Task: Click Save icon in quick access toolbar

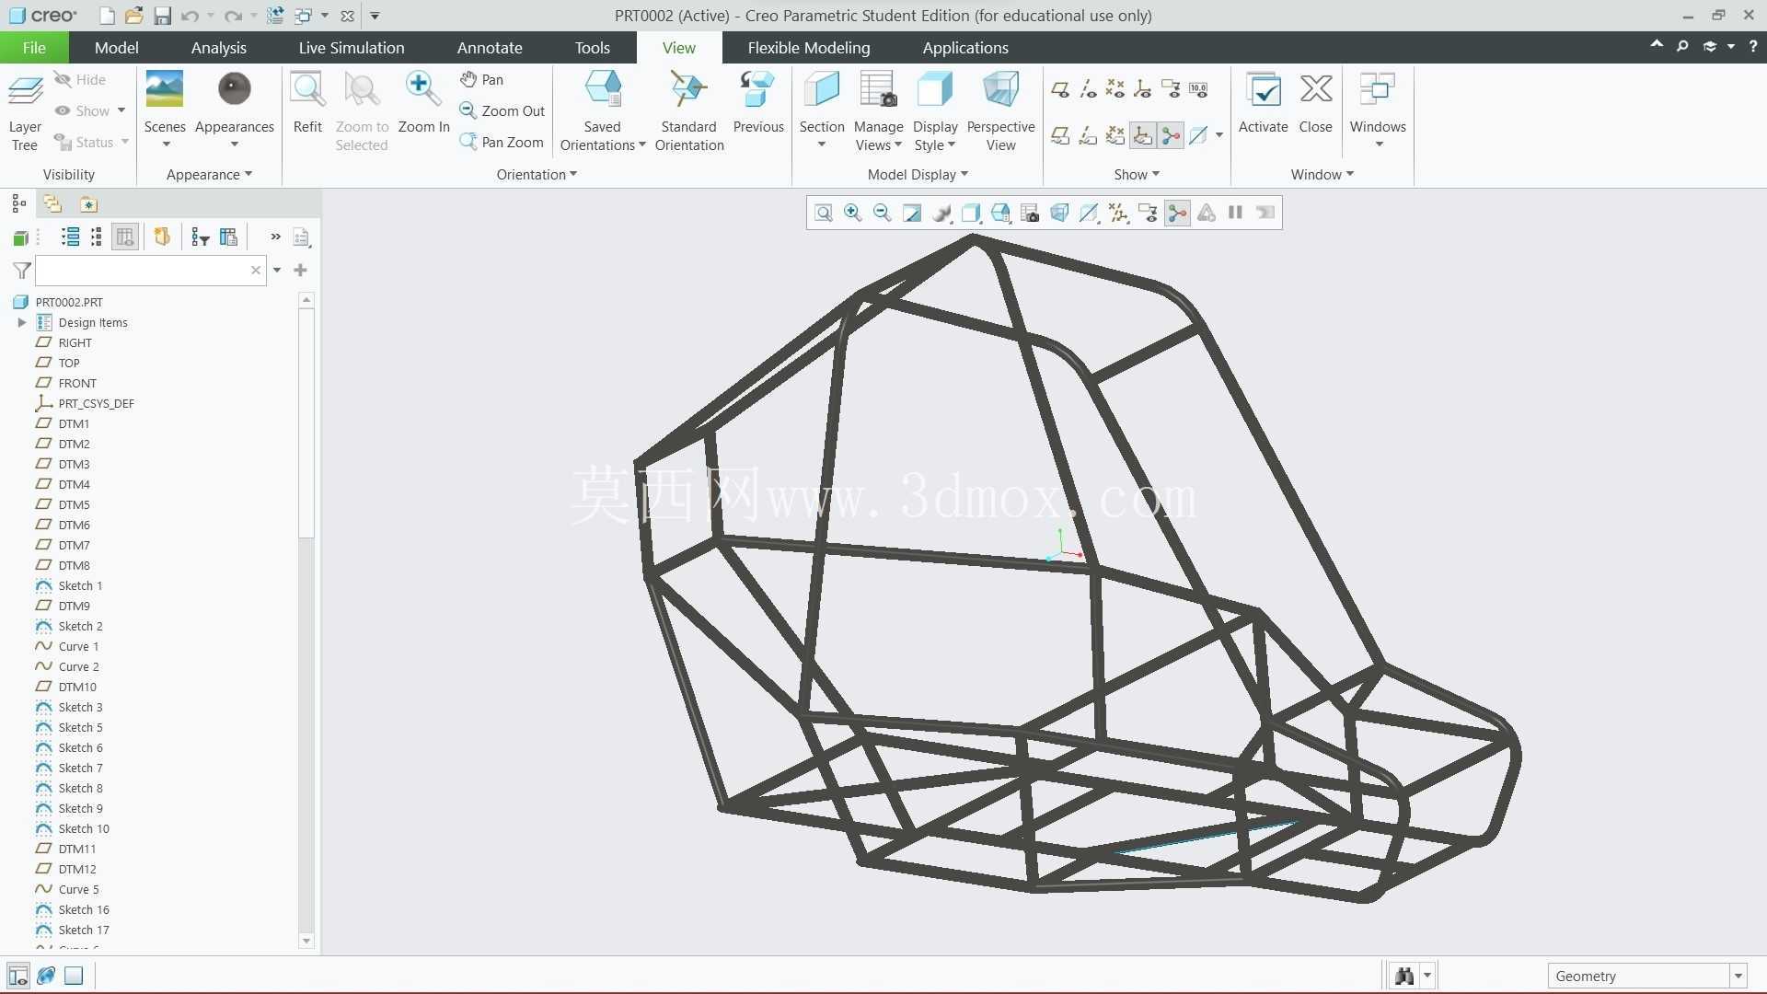Action: (162, 16)
